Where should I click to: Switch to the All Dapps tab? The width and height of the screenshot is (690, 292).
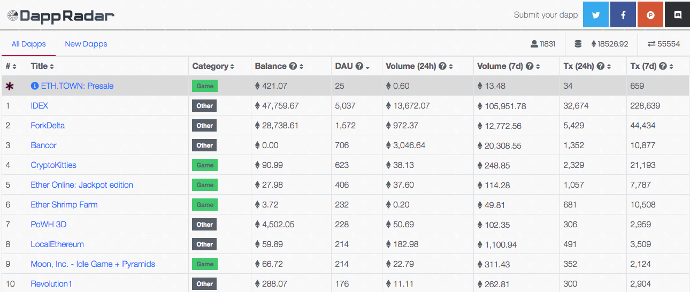[x=28, y=44]
